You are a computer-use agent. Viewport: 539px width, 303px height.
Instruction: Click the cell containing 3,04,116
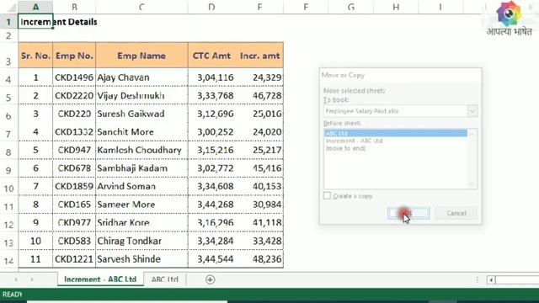(x=211, y=77)
